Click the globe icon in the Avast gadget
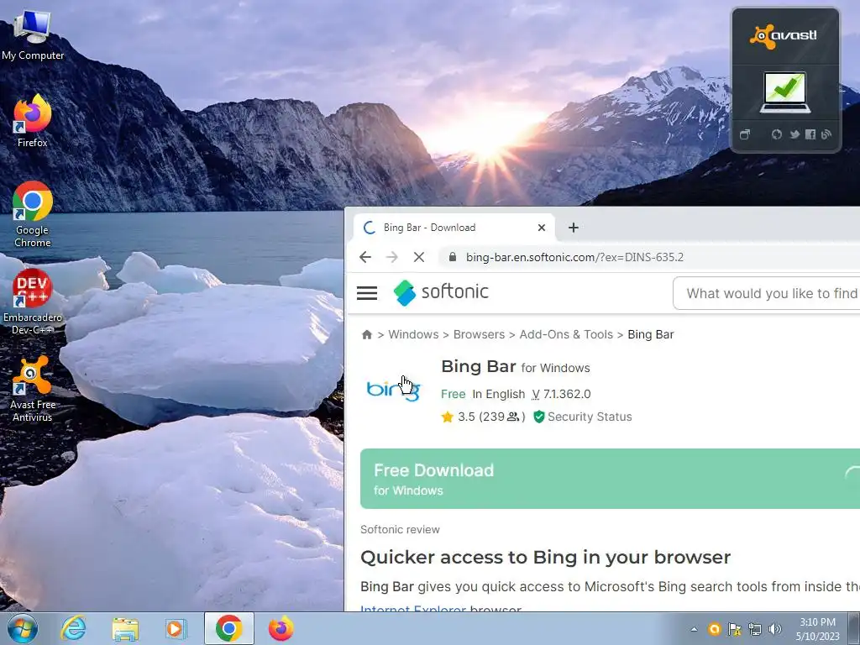860x645 pixels. click(x=776, y=134)
